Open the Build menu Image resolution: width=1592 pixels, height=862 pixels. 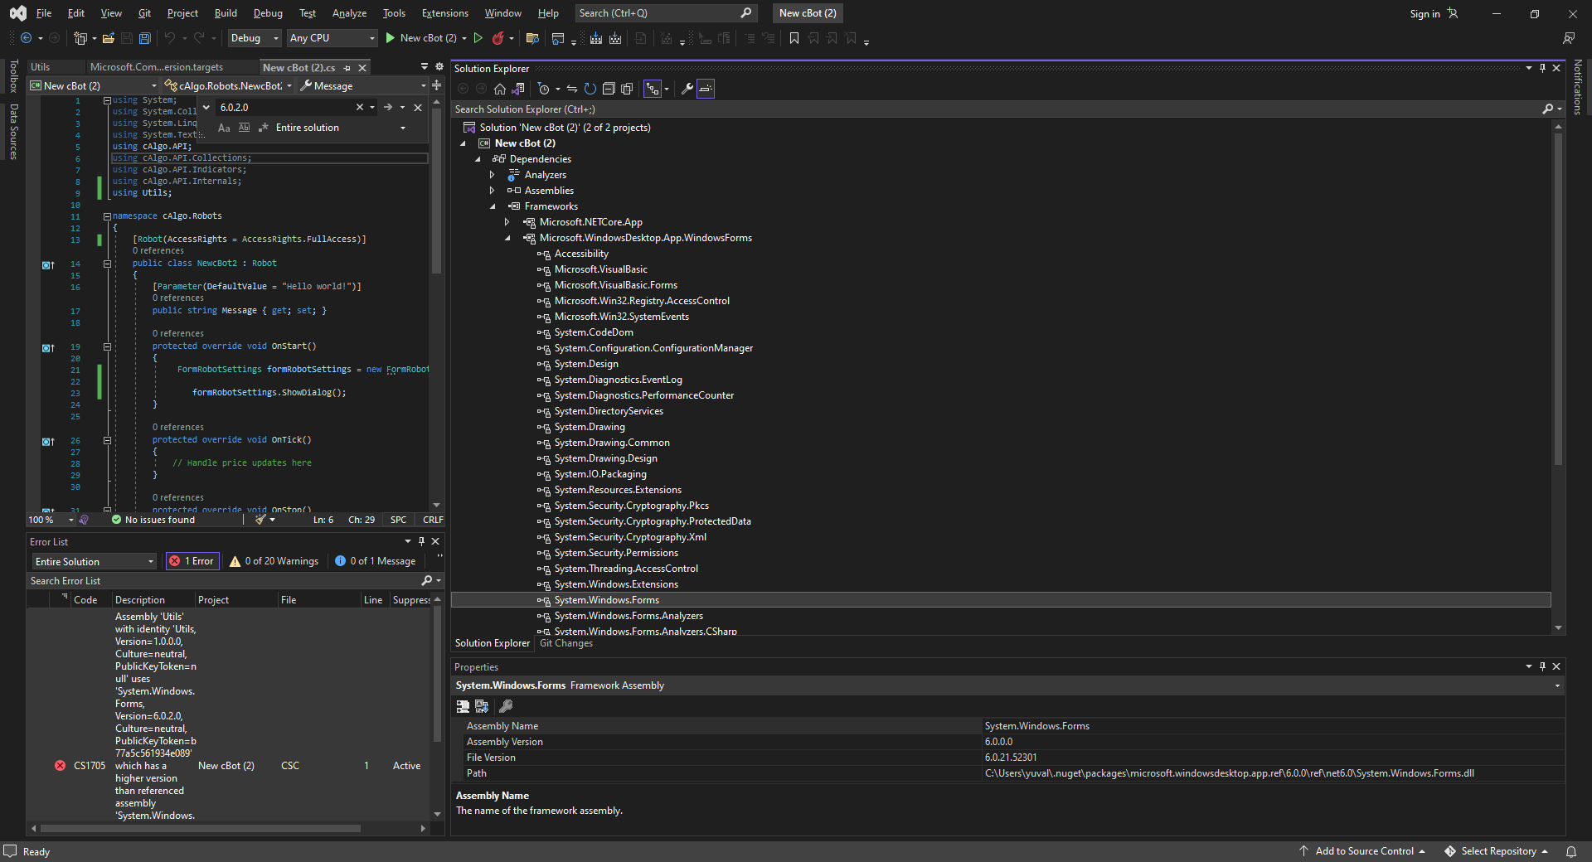[x=226, y=13]
